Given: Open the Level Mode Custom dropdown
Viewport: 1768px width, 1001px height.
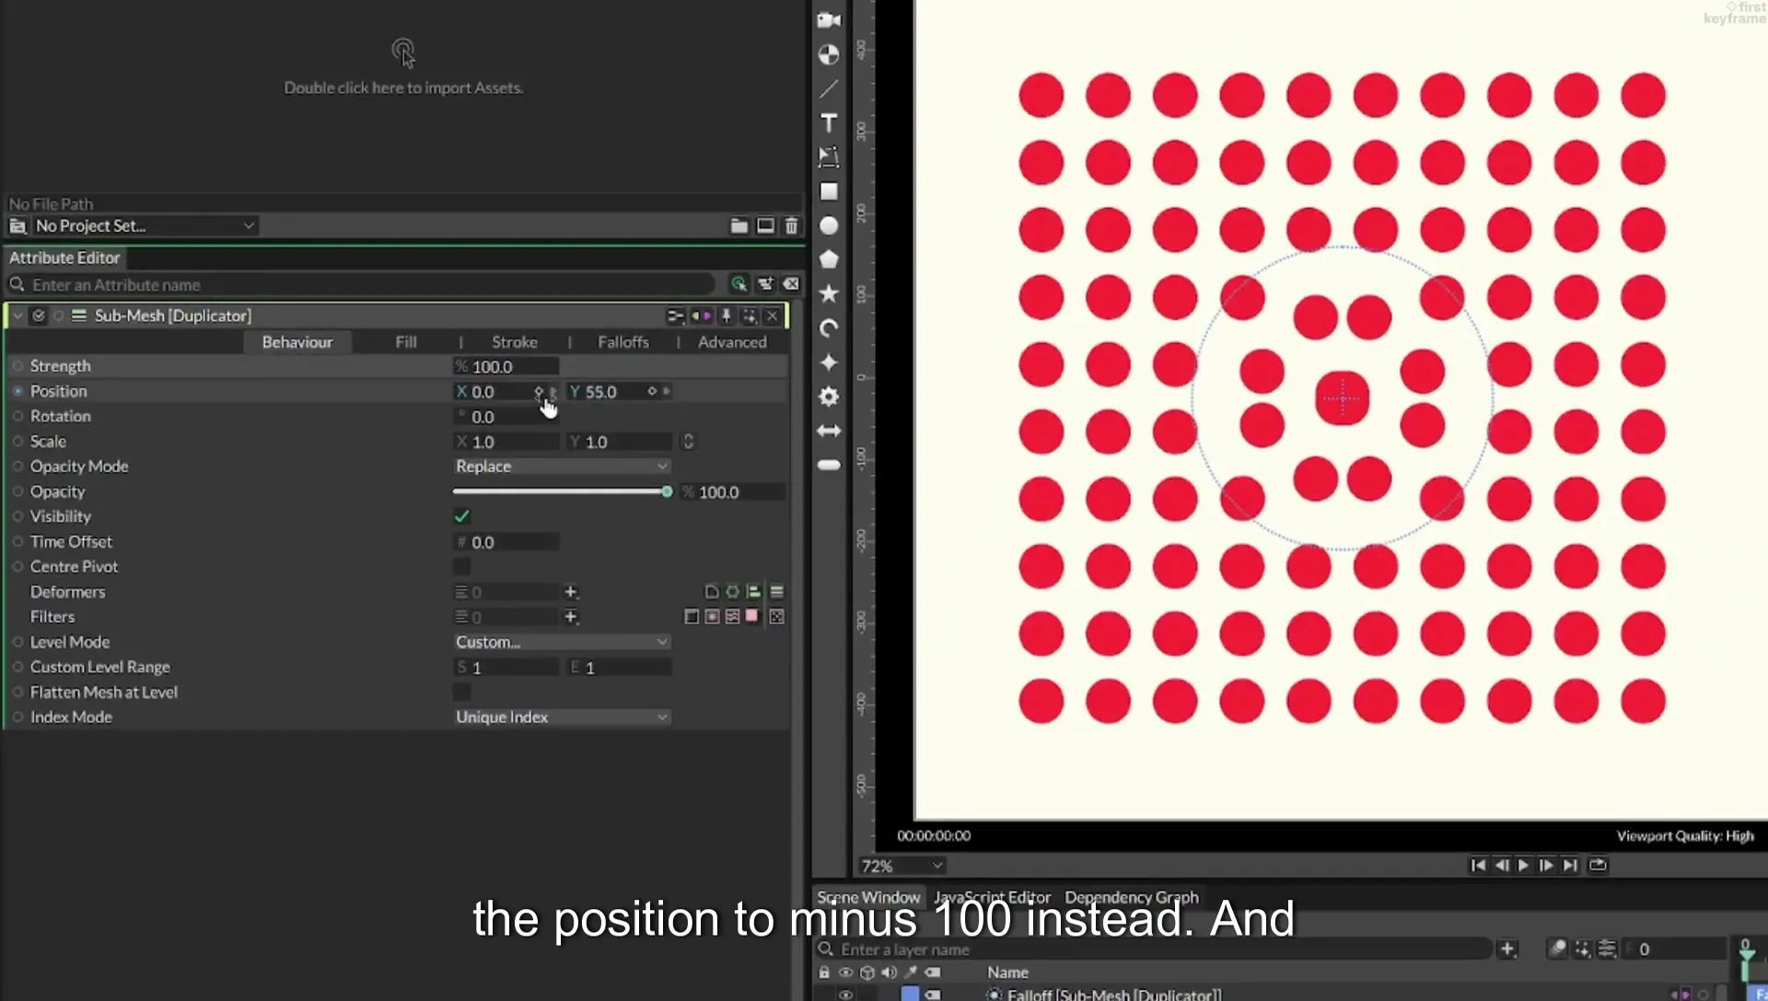Looking at the screenshot, I should (x=562, y=642).
